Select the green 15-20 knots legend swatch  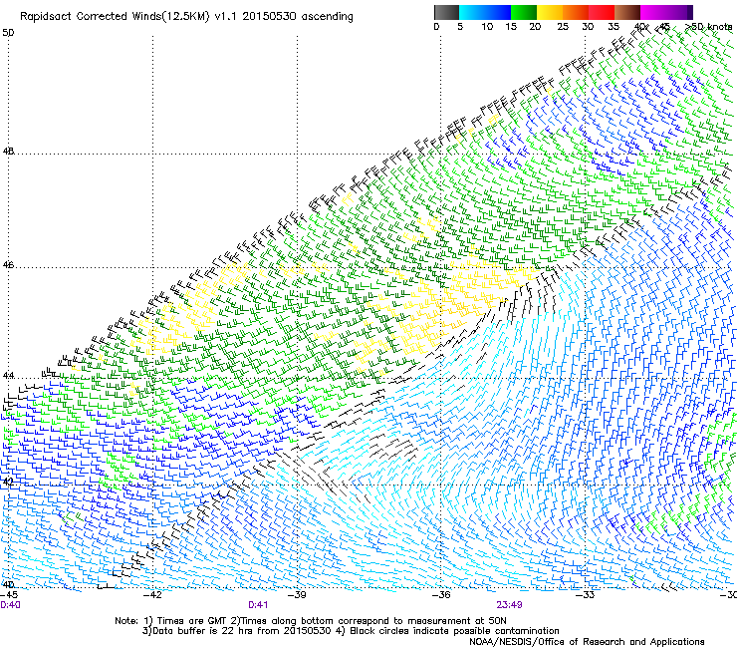(524, 12)
